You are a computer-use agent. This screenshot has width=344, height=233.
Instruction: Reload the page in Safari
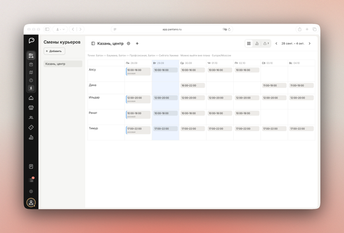coord(229,29)
